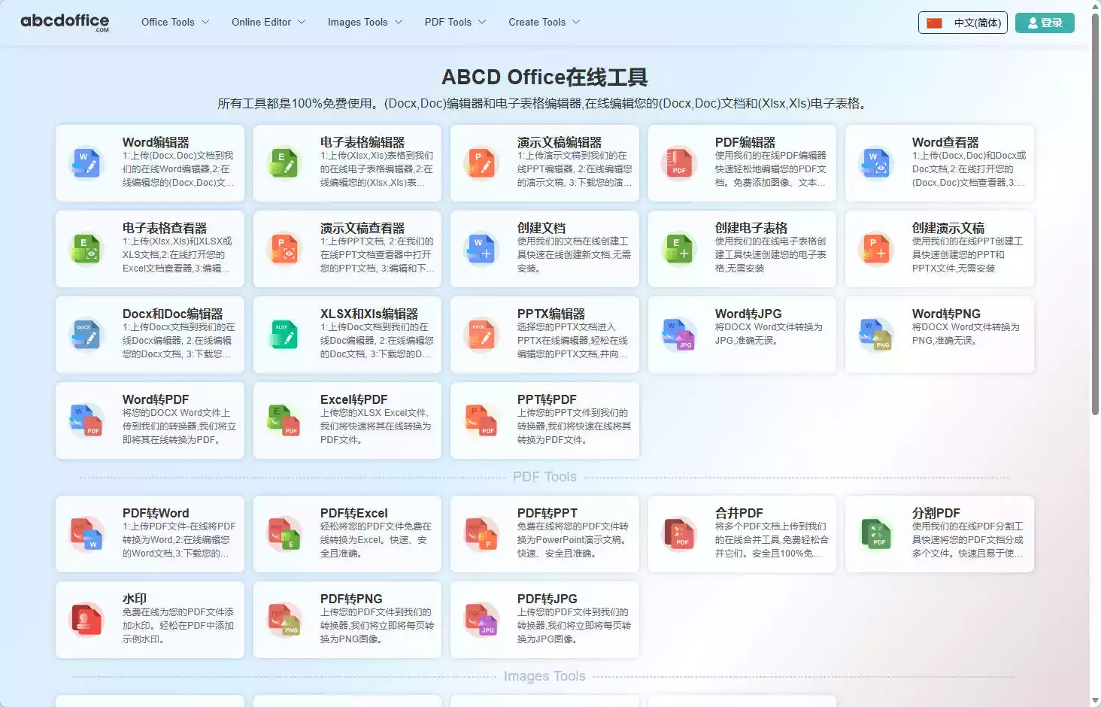Go to abcdoffice.com home logo
1101x707 pixels.
(x=65, y=22)
